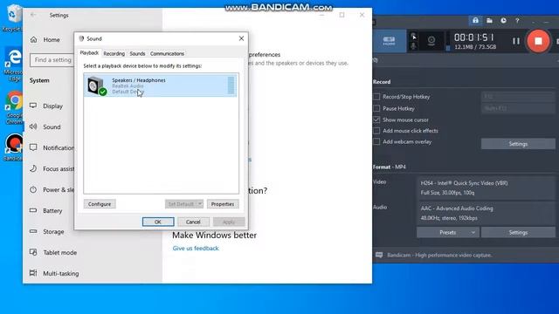Screen dimensions: 559x314
Task: Stop the Bandicam recording with the red button
Action: click(538, 41)
